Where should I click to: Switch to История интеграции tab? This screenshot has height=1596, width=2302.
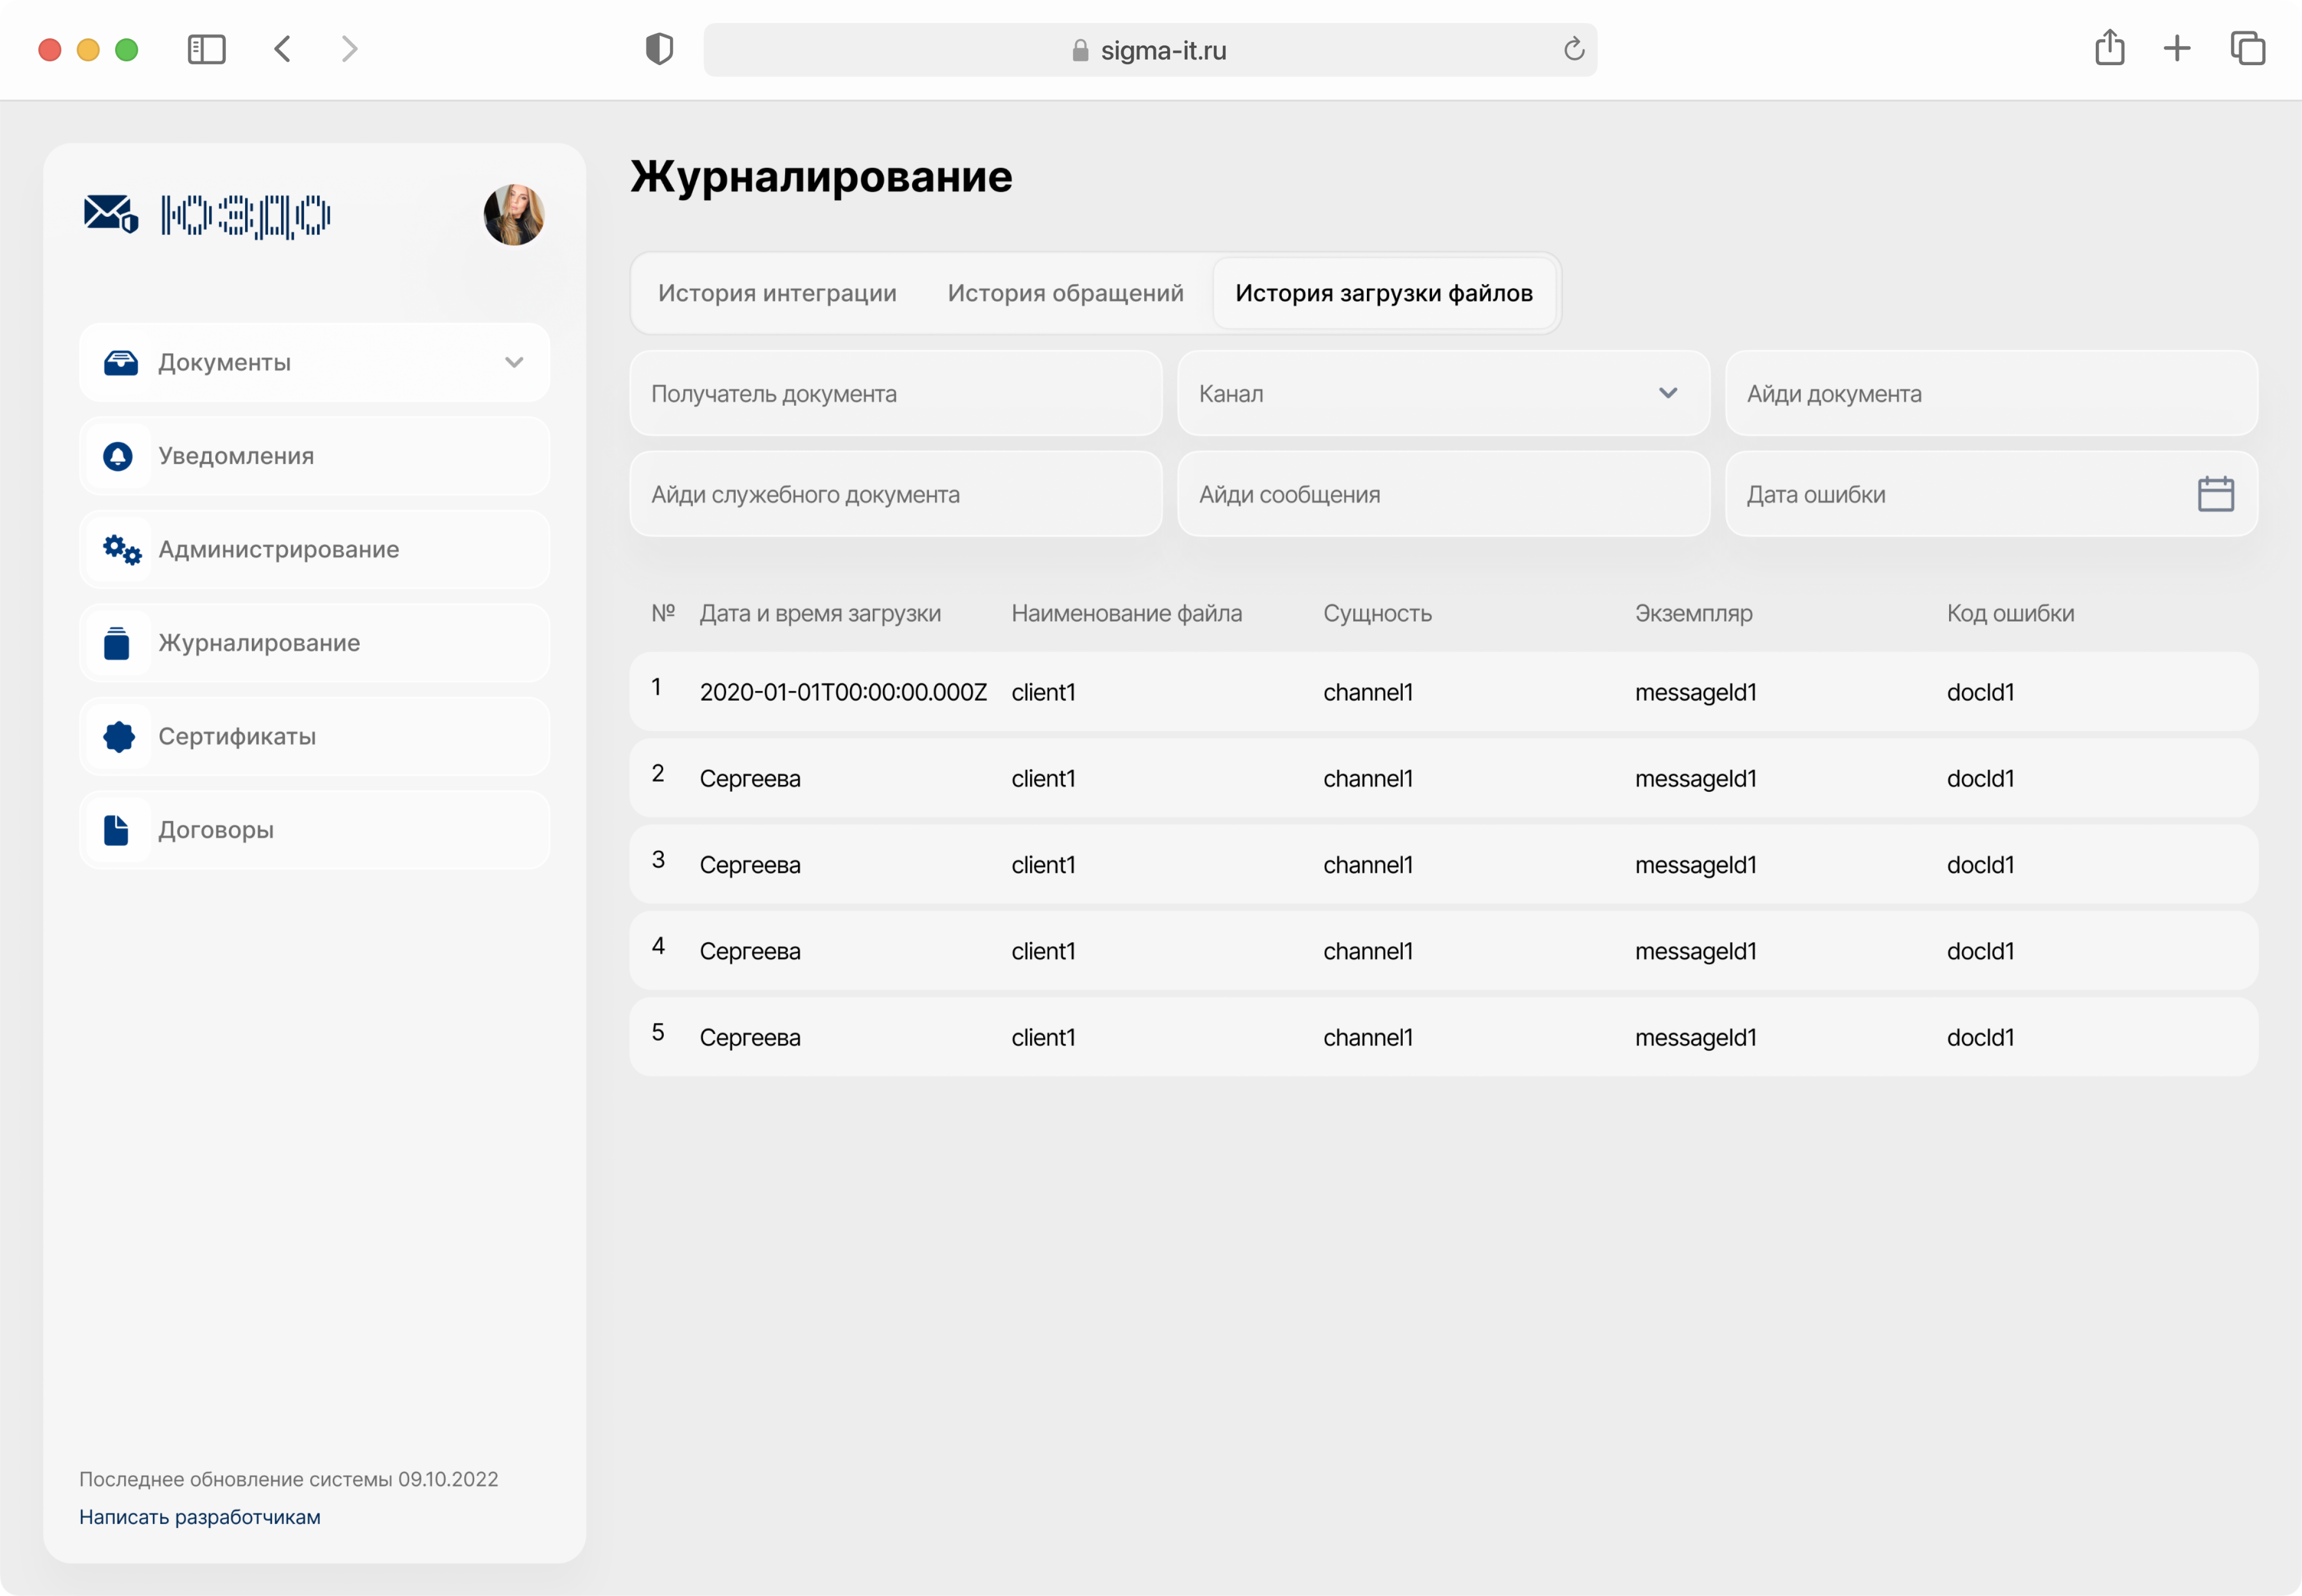click(x=777, y=293)
